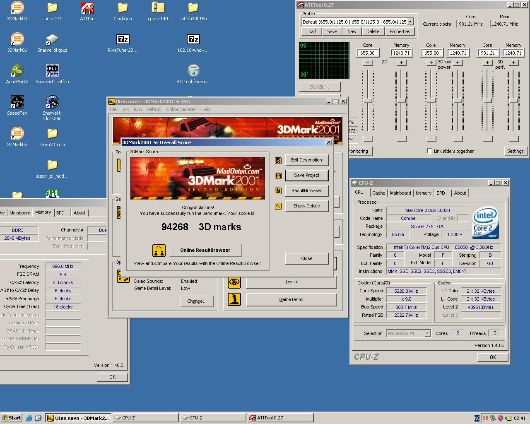Click the Game Demo button

tap(291, 299)
